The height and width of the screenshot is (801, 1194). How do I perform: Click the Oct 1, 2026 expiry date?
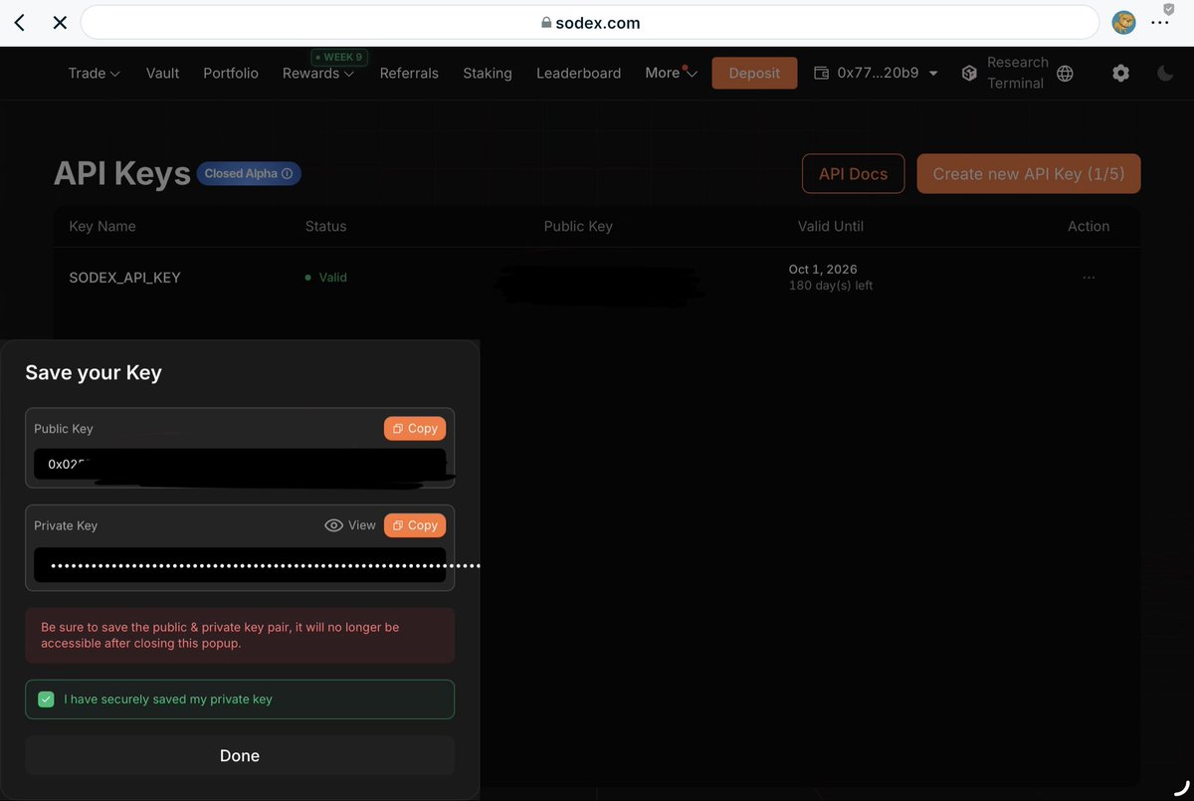tap(823, 270)
